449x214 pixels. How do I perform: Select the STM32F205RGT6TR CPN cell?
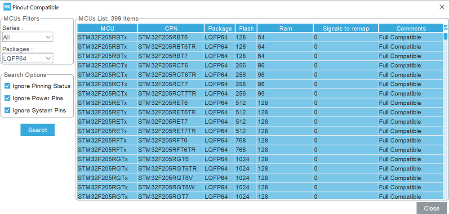coord(171,169)
